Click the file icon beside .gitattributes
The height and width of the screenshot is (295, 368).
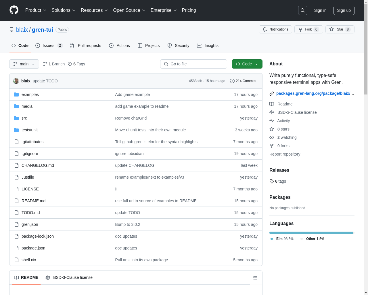click(16, 142)
